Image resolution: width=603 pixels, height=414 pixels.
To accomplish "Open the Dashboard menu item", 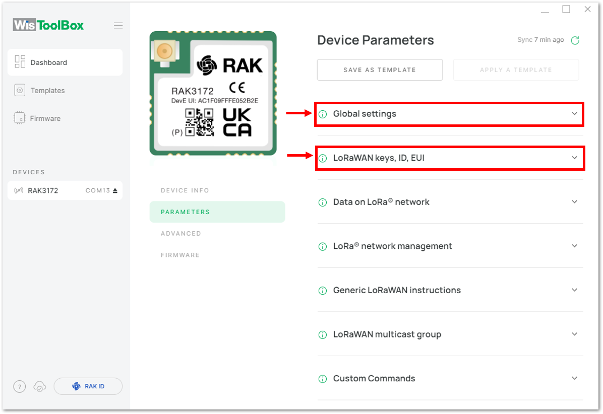I will click(65, 62).
